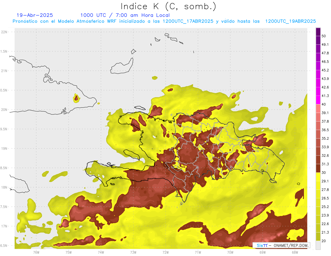The width and height of the screenshot is (331, 256).
Task: Click the 30 value on the legend
Action: pyautogui.click(x=324, y=173)
